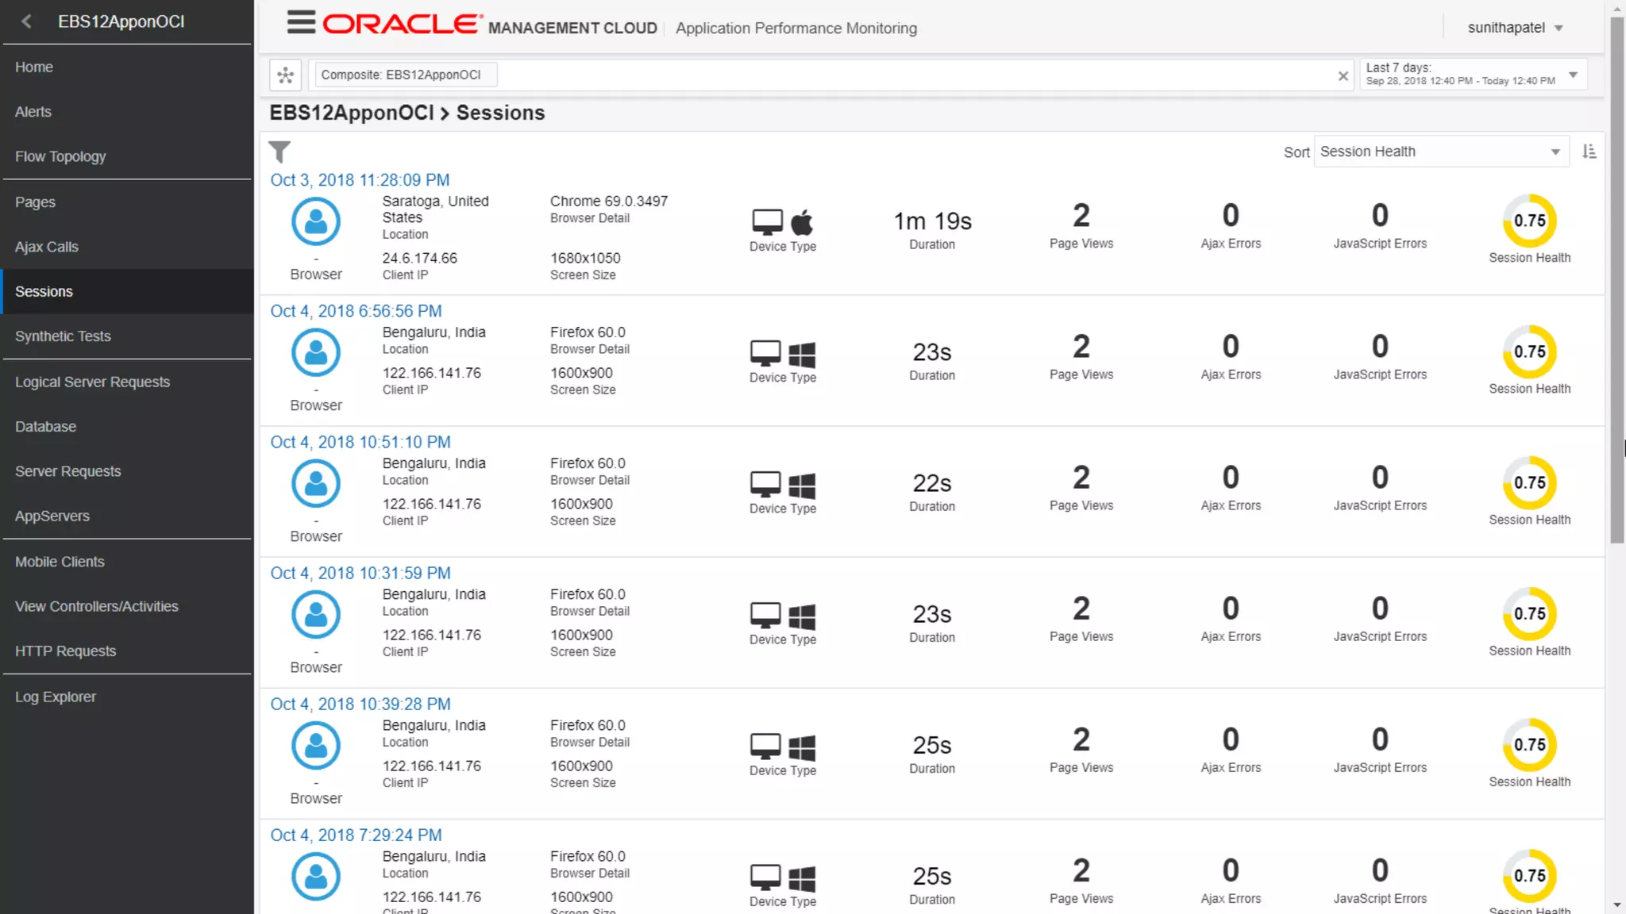Click Windows icon in Oct 4 10:51:10 session
This screenshot has height=914, width=1626.
pyautogui.click(x=802, y=485)
